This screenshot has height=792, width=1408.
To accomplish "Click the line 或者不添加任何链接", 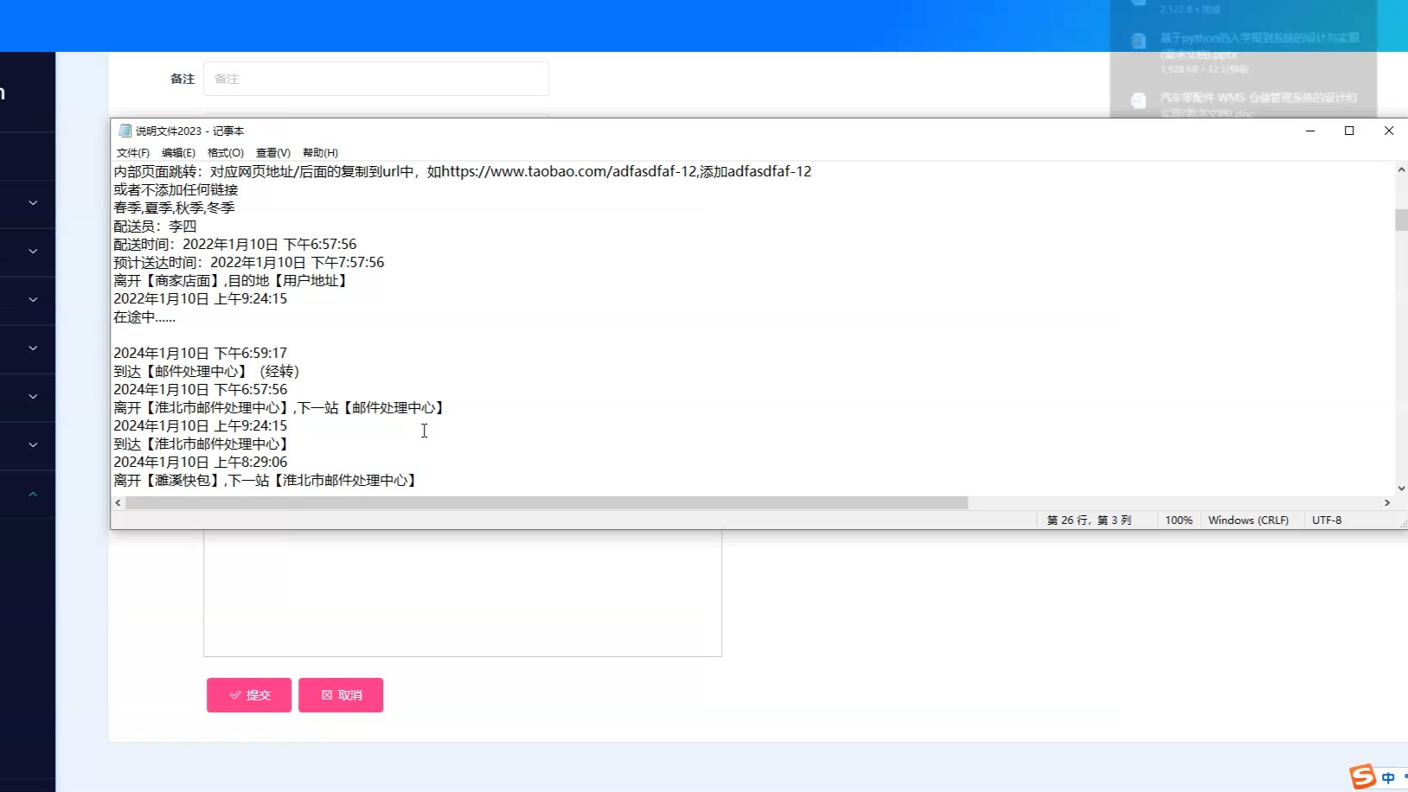I will pos(176,189).
